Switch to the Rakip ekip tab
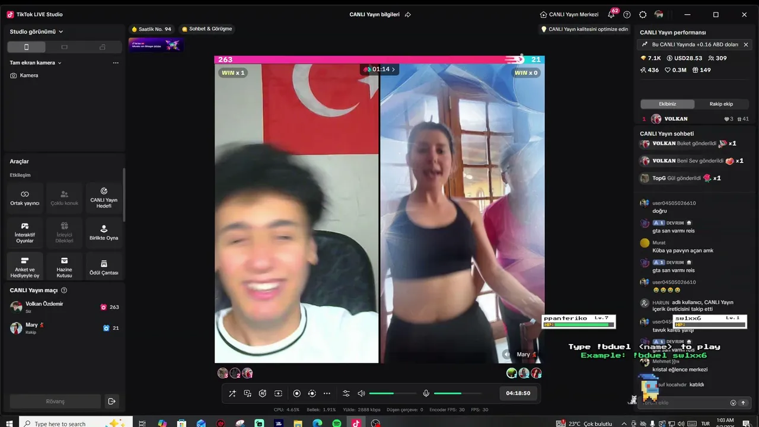This screenshot has width=759, height=427. tap(721, 104)
